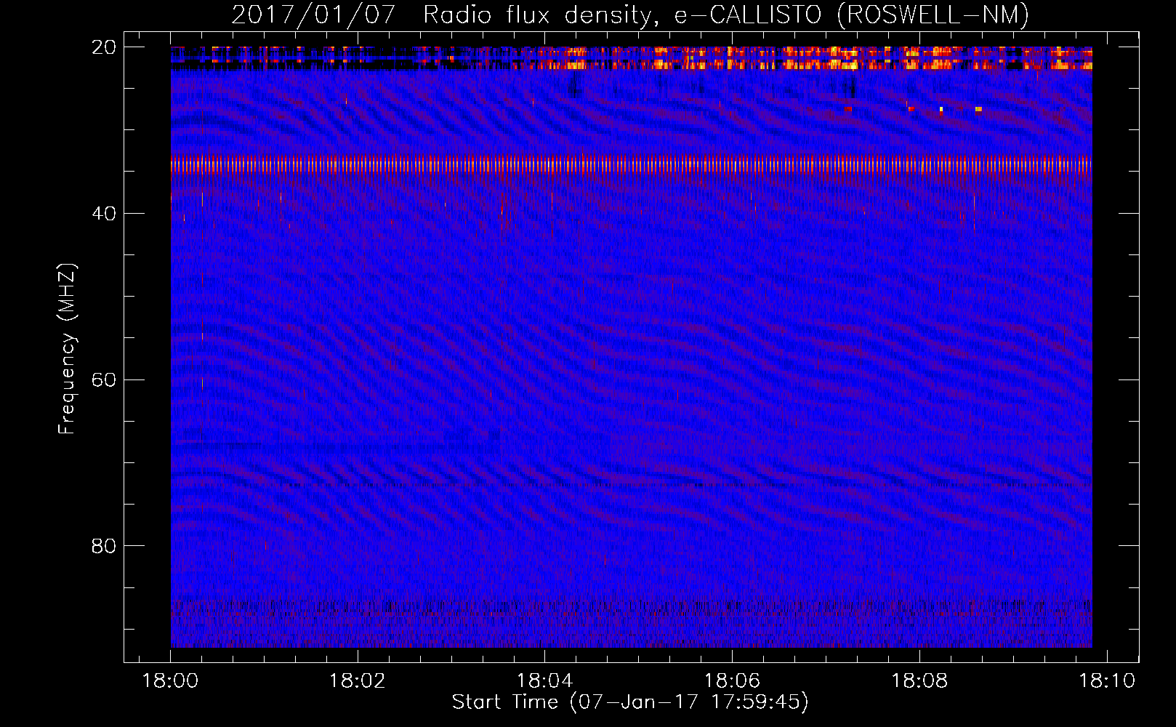Click the frequency tick label "20"
The image size is (1176, 727).
click(104, 47)
